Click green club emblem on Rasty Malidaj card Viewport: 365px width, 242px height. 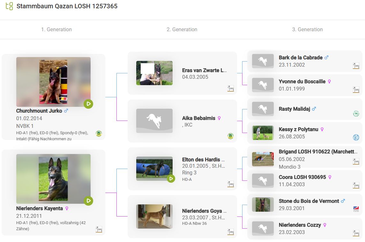(x=356, y=114)
